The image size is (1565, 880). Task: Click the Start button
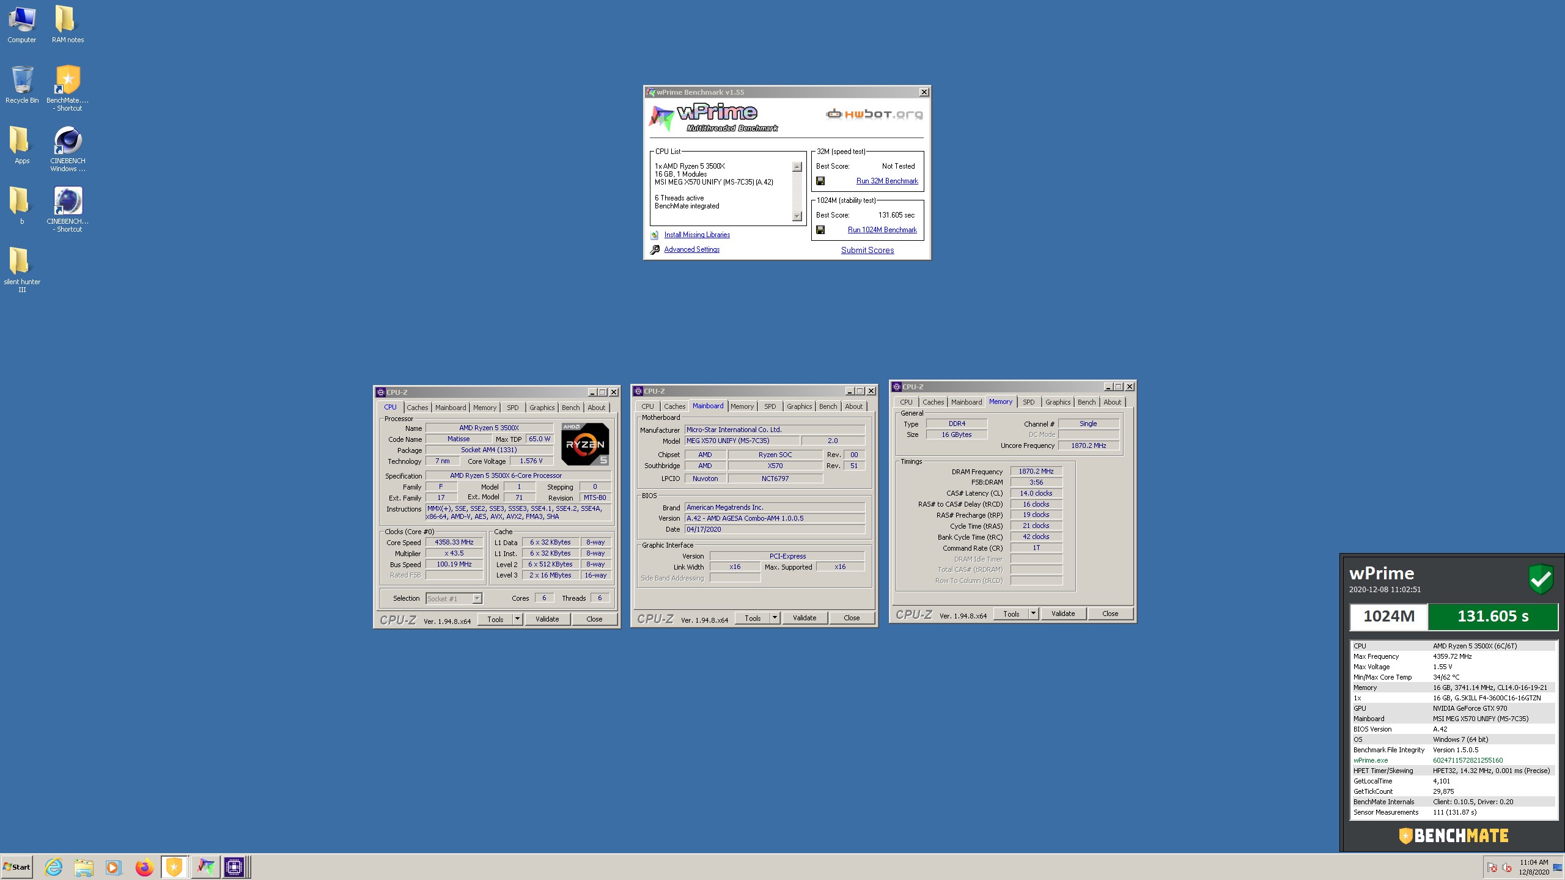click(x=17, y=867)
